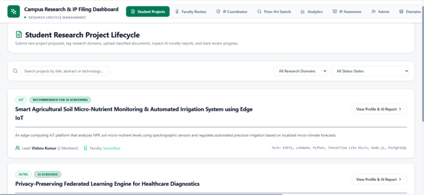Click the vertical page scrollbar
424x195 pixels.
(x=422, y=64)
